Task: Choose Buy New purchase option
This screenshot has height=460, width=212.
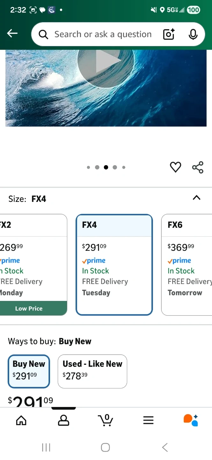Action: coord(29,371)
